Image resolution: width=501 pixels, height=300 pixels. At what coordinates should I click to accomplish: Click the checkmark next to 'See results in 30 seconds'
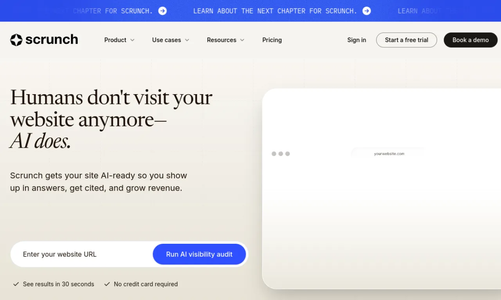(16, 284)
